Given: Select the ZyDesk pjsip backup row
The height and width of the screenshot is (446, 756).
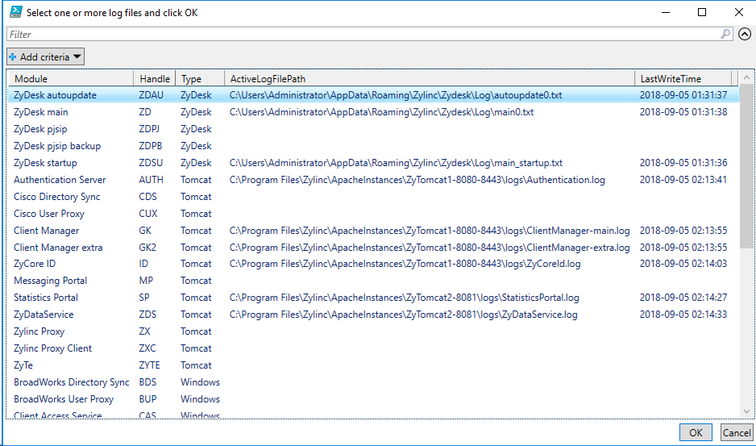Looking at the screenshot, I should pyautogui.click(x=373, y=146).
